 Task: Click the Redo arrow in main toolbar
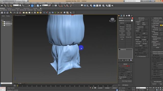click(2, 6)
